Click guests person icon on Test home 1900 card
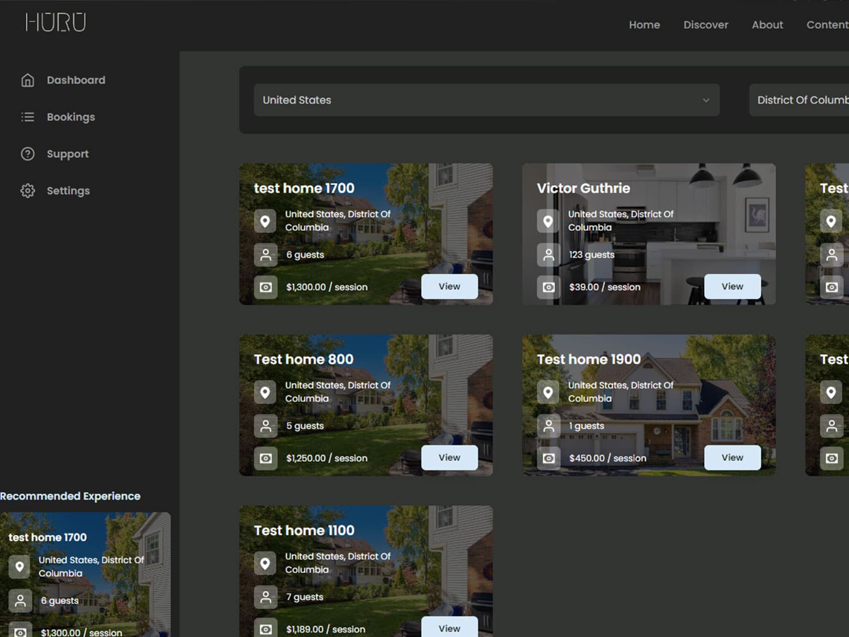 pyautogui.click(x=548, y=426)
